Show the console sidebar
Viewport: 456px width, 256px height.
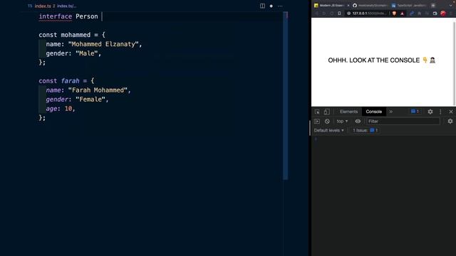tap(317, 122)
